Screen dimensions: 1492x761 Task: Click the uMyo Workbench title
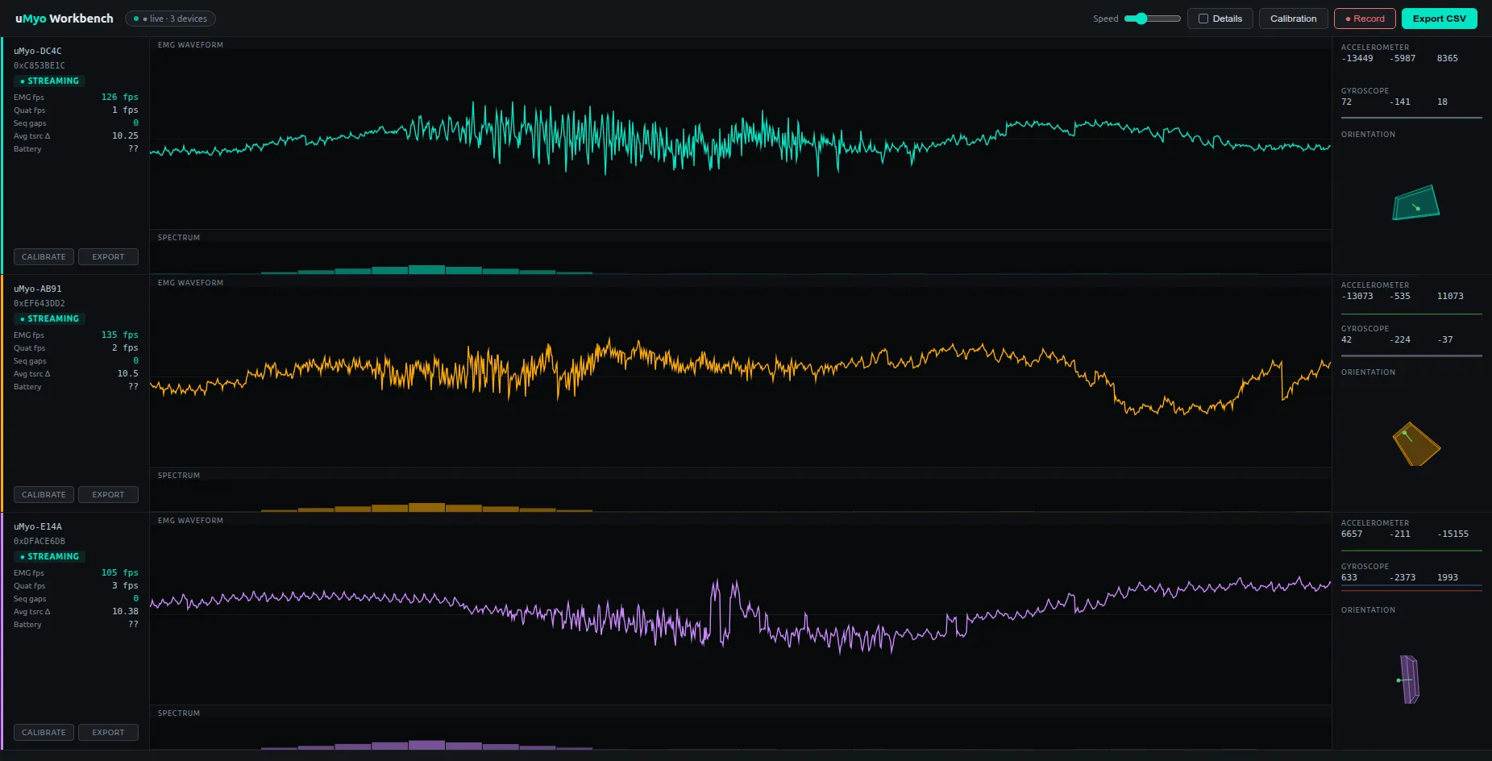click(x=63, y=18)
